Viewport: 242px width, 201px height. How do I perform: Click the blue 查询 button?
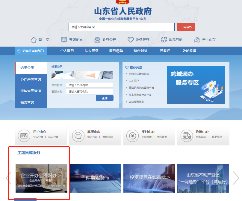[x=105, y=98]
